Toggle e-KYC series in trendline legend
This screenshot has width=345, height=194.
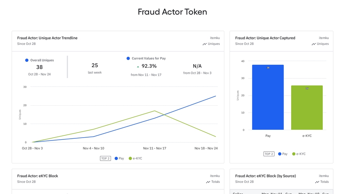(135, 158)
